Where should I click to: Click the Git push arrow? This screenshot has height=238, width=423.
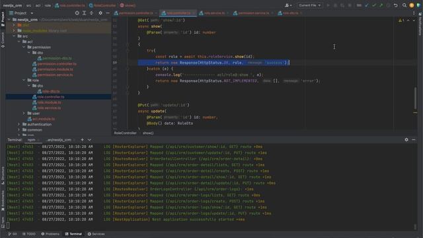tap(381, 5)
